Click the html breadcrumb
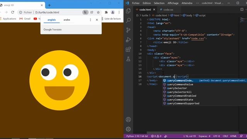 click(x=175, y=15)
